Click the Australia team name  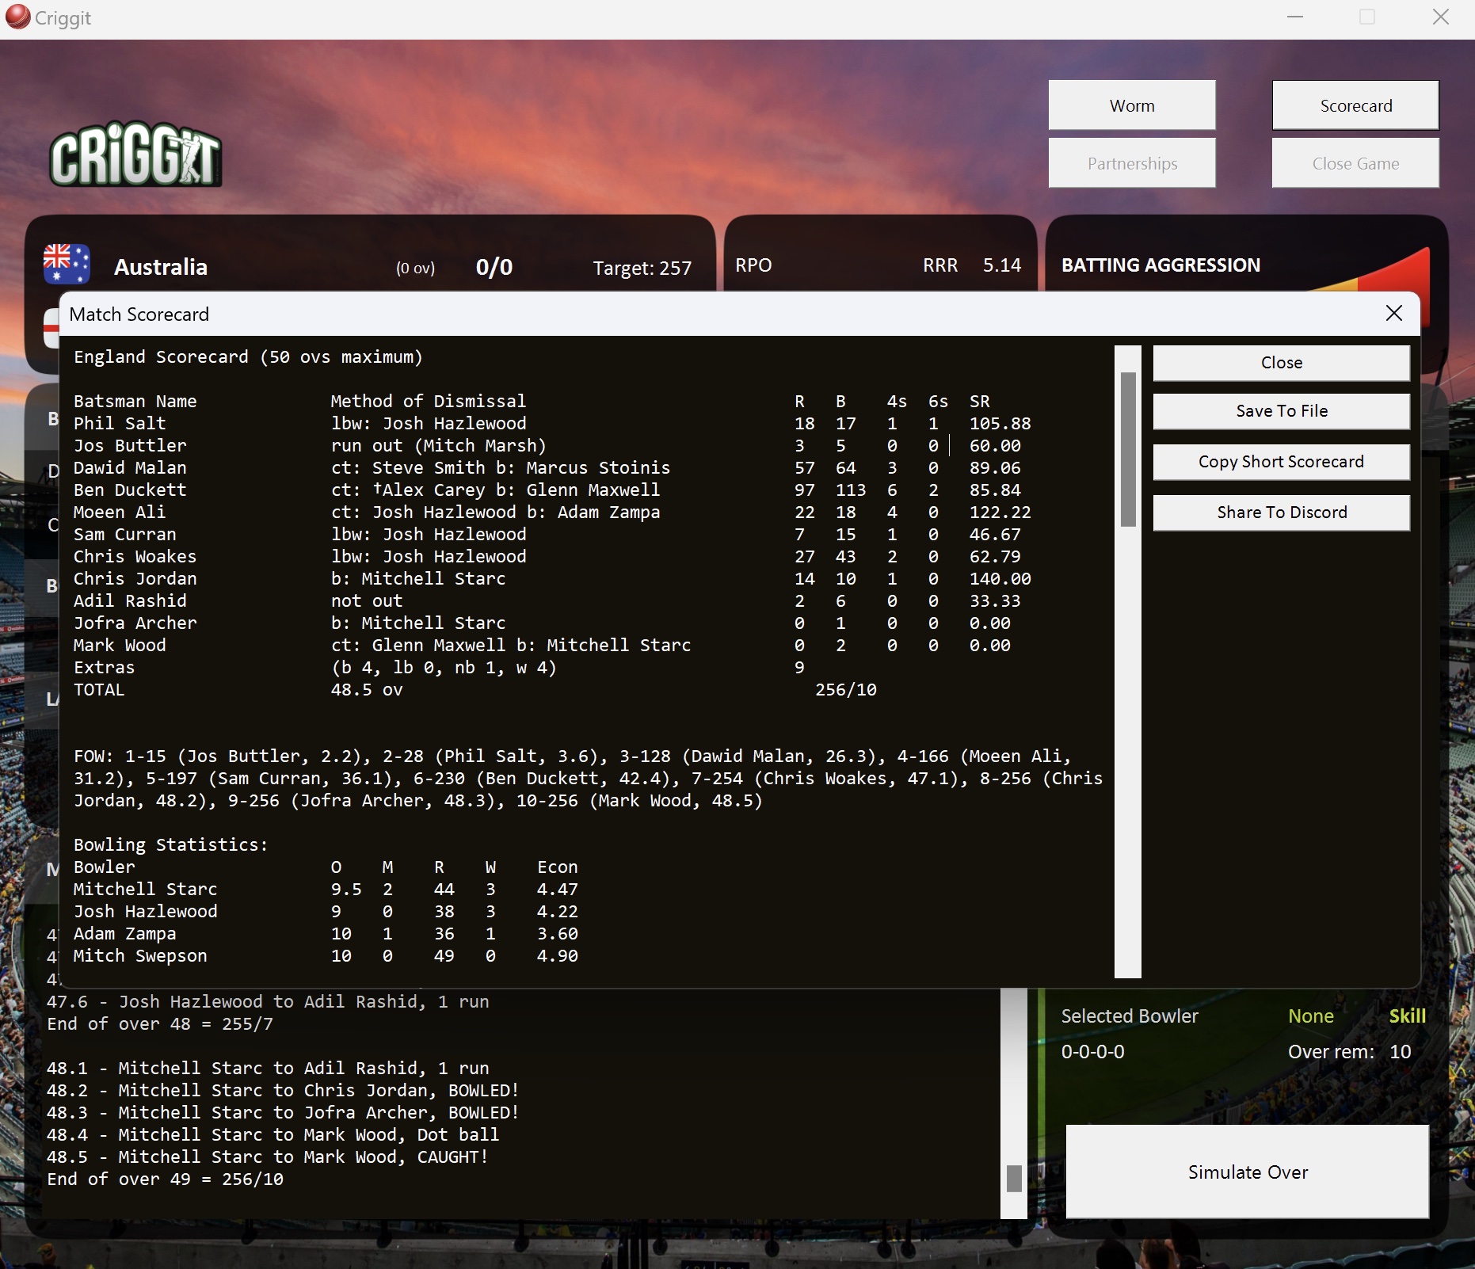(x=161, y=267)
